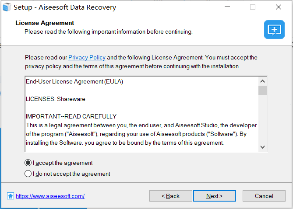Image resolution: width=293 pixels, height=209 pixels.
Task: Minimize the setup window
Action: (227, 7)
